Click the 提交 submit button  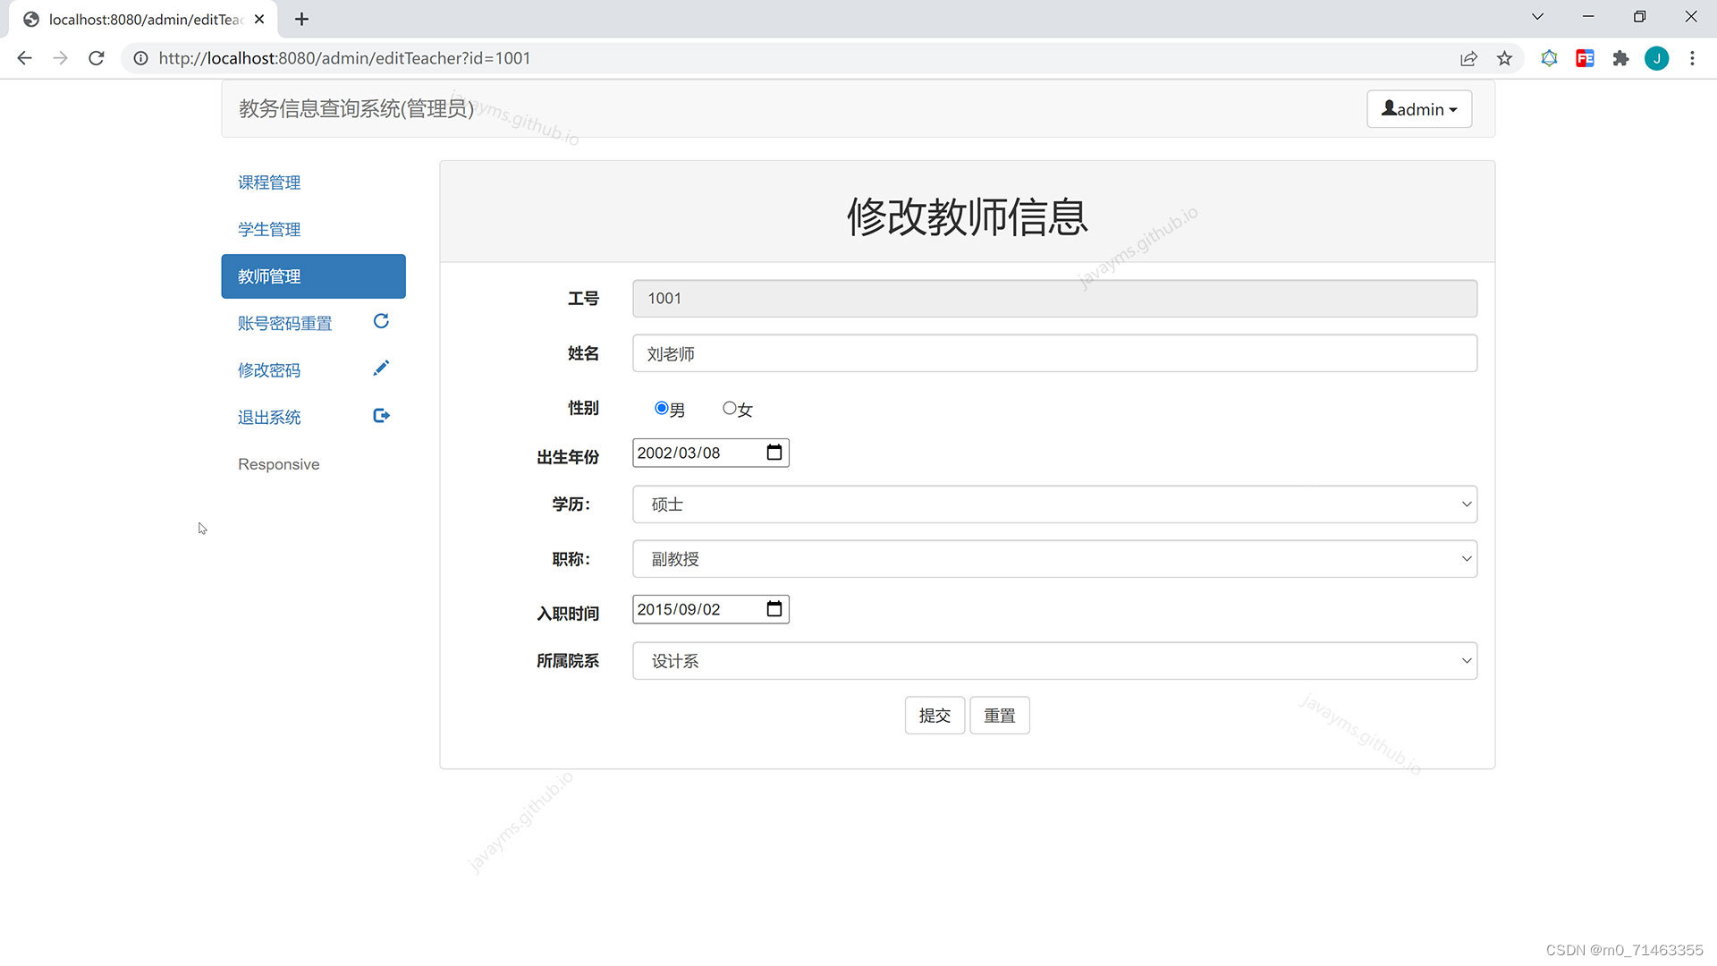(x=935, y=716)
